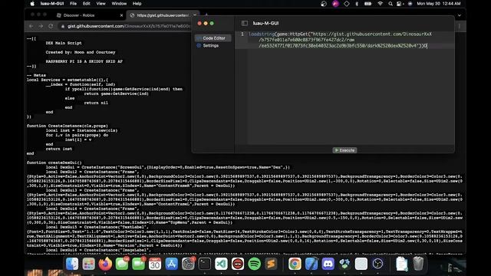Open Terminal from the dock

[x=205, y=264]
